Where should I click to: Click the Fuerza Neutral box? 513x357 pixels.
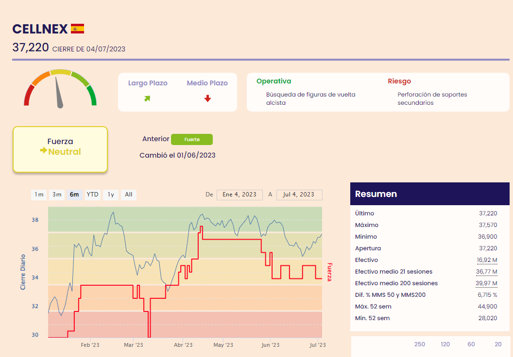coord(60,149)
